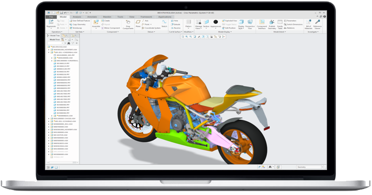The height and width of the screenshot is (195, 372).
Task: Open the Tools ribbon tab
Action: point(120,17)
